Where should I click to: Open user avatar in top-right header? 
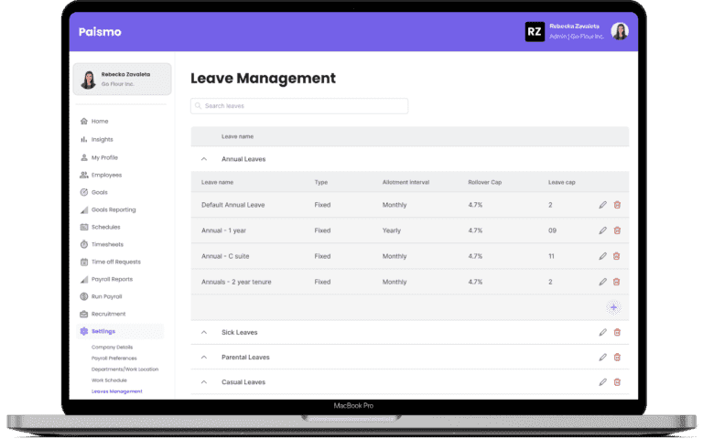(x=620, y=31)
